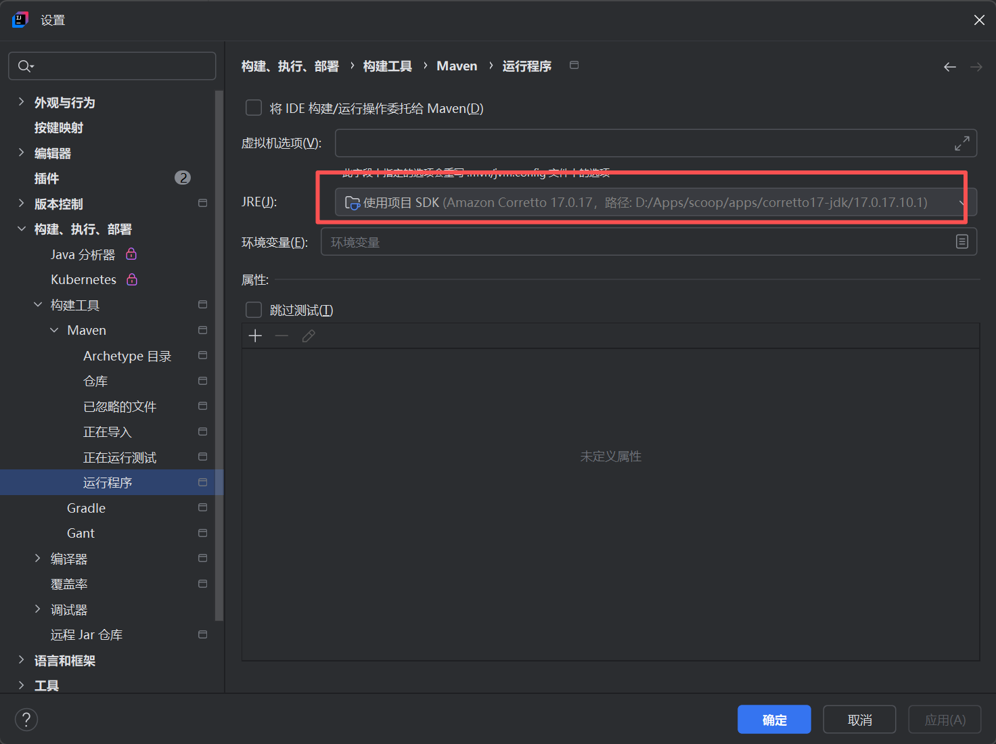Select 正在导入 under Maven
Viewport: 996px width, 744px height.
pyautogui.click(x=107, y=432)
